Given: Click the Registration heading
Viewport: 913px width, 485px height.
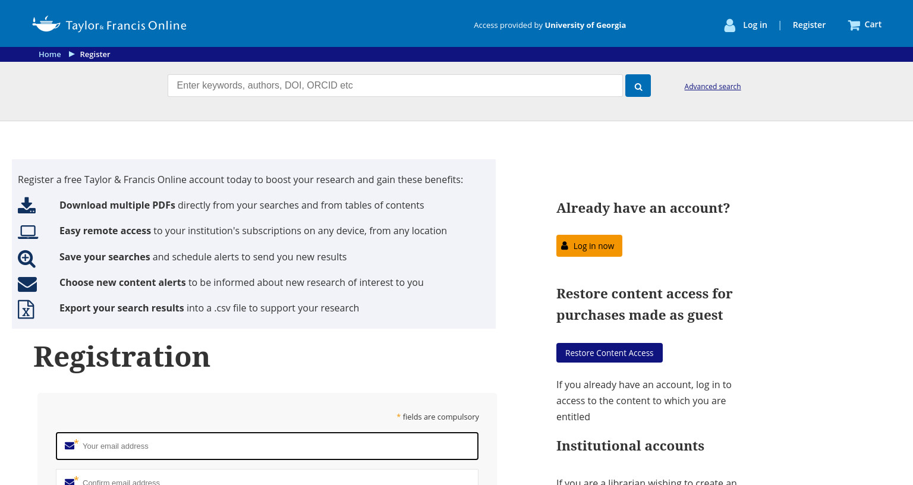Looking at the screenshot, I should tap(122, 357).
